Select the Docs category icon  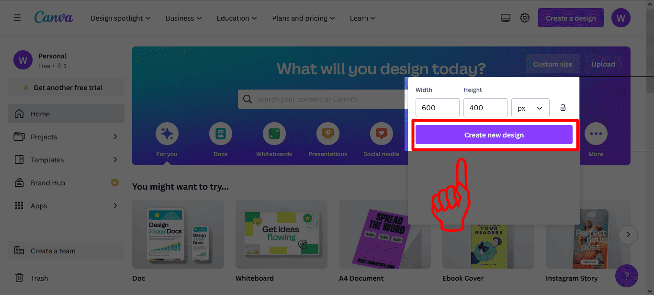tap(221, 134)
